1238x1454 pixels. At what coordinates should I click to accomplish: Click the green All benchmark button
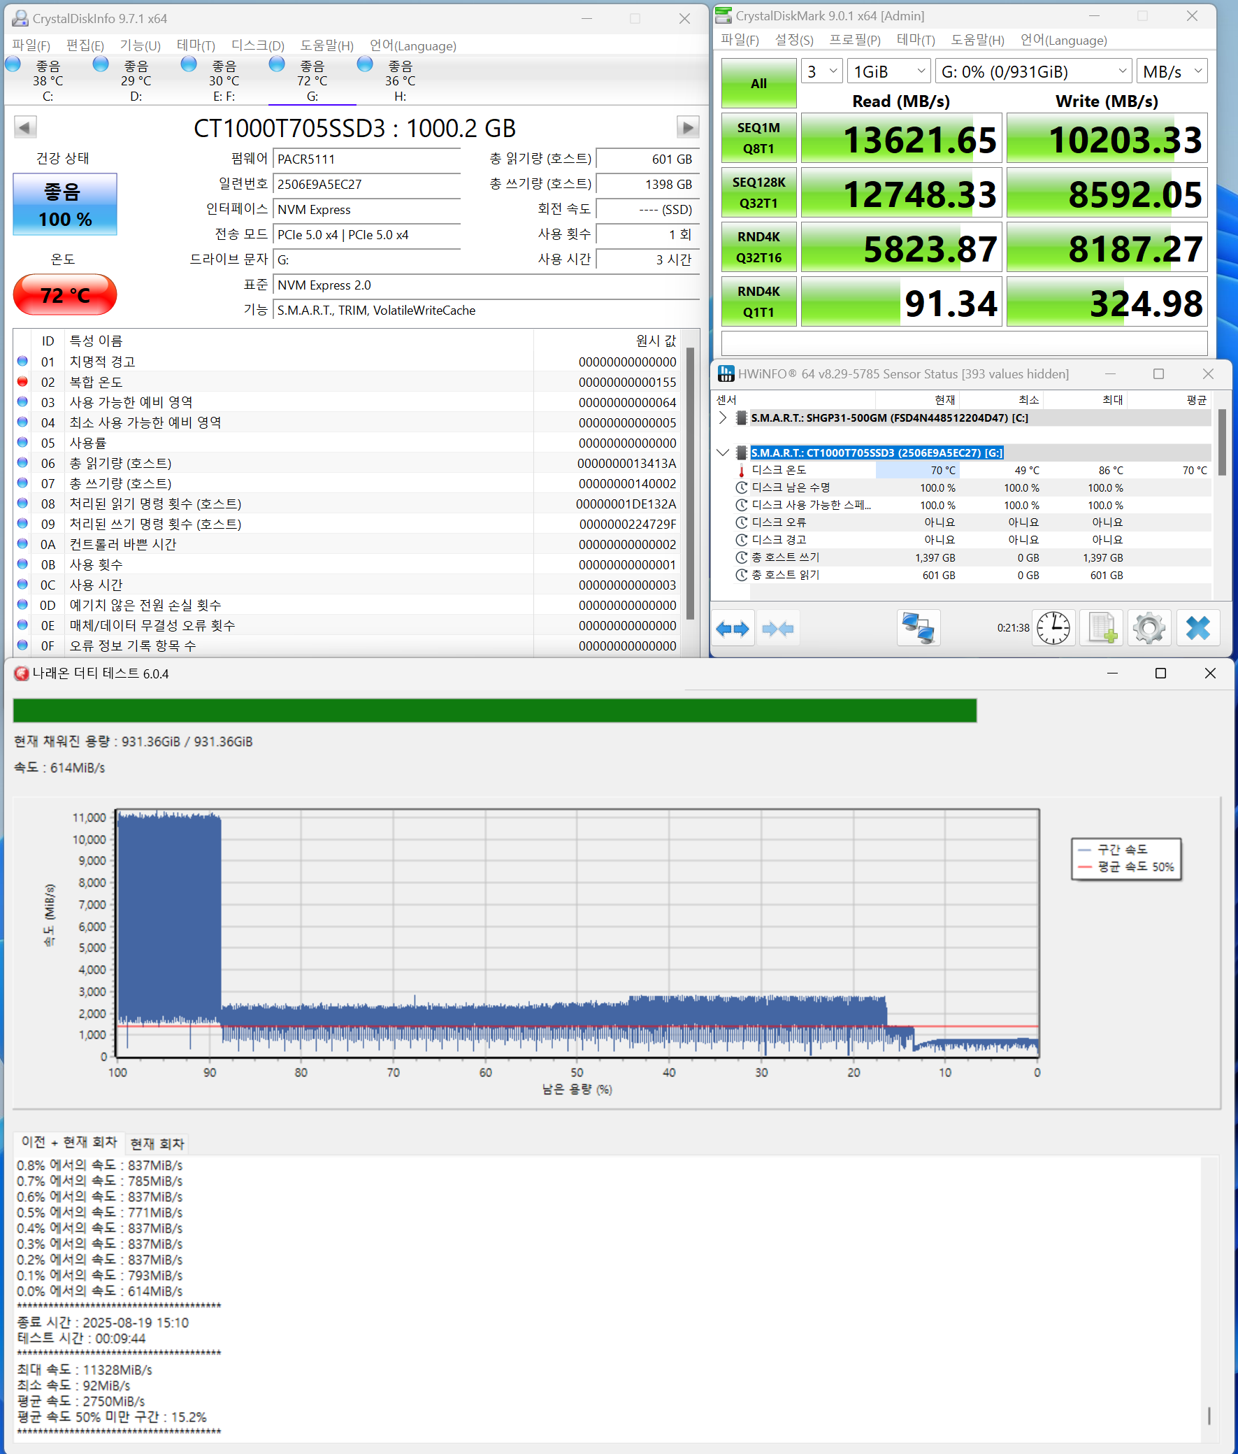click(x=758, y=83)
